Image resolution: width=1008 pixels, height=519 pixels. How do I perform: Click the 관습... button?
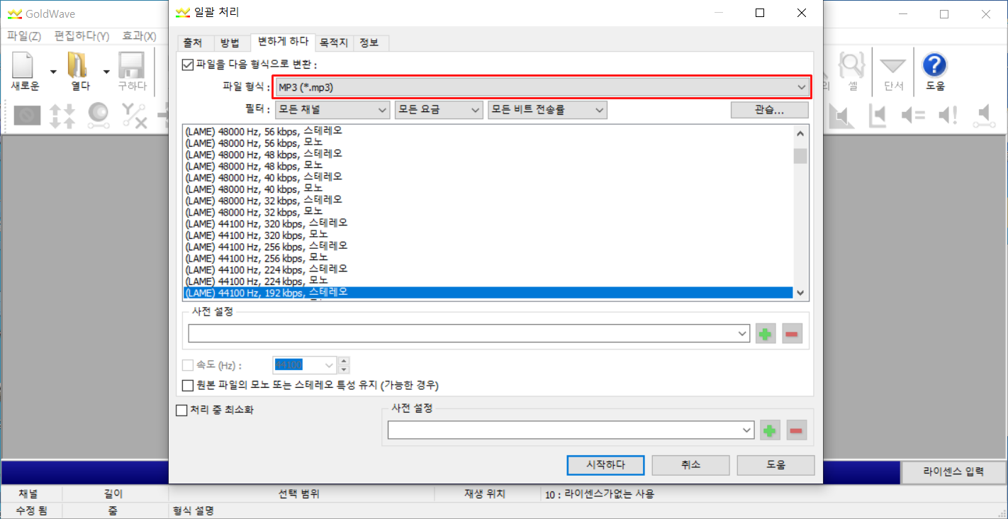click(x=769, y=110)
